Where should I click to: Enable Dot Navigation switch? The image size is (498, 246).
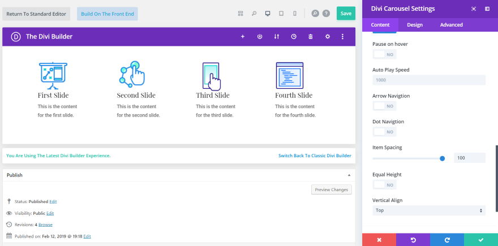point(384,132)
